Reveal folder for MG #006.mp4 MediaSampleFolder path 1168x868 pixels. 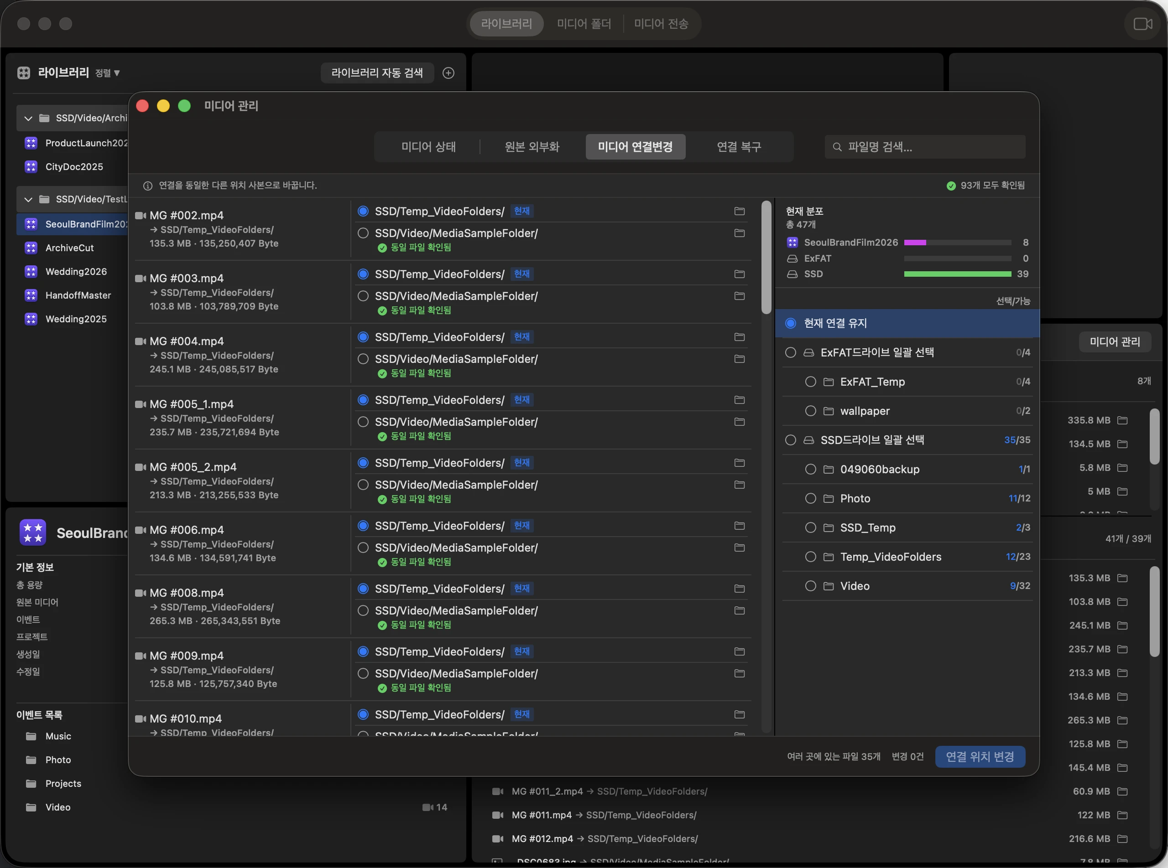click(740, 548)
